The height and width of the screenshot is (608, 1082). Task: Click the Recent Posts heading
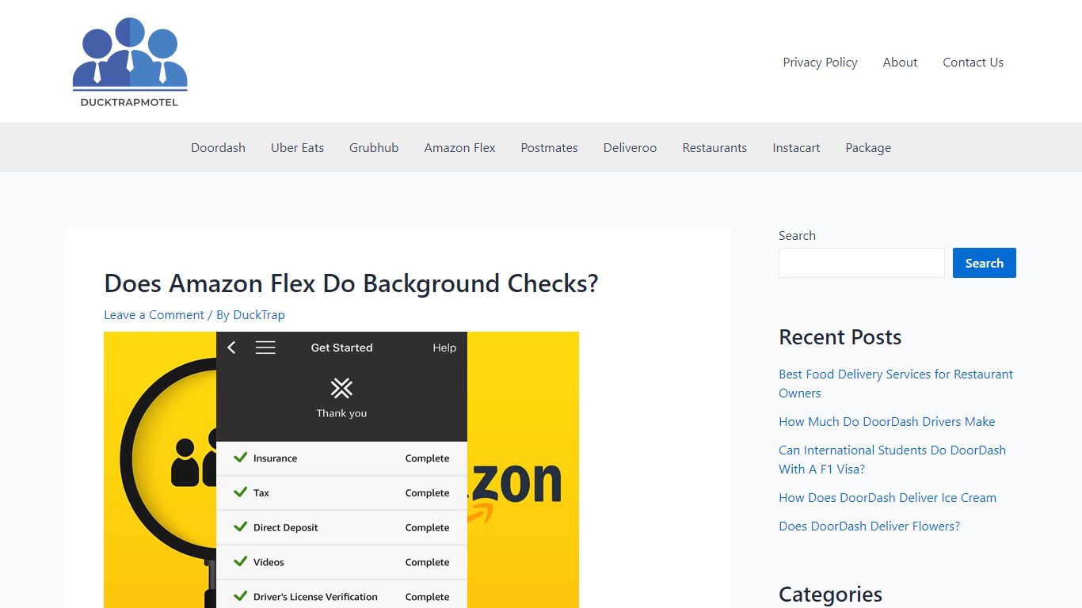pos(840,336)
